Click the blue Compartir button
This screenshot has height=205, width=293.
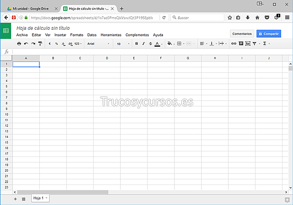[269, 34]
